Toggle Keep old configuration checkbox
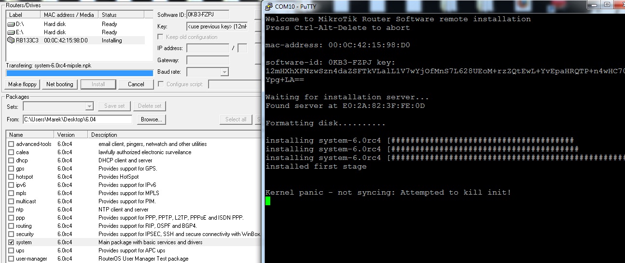 pyautogui.click(x=161, y=37)
